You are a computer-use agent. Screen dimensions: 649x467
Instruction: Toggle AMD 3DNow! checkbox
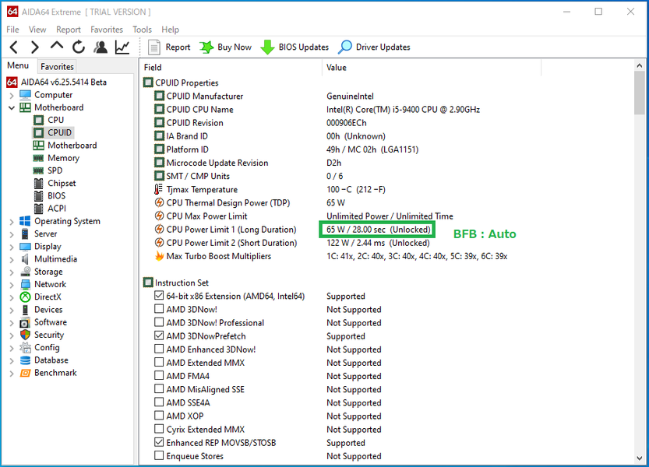pos(159,309)
